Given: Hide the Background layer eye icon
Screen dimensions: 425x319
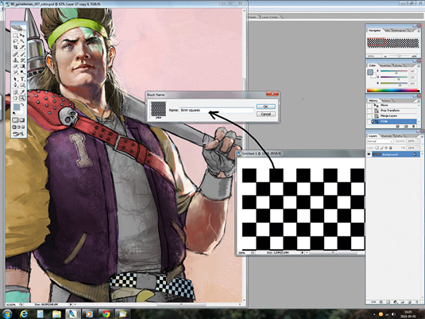Looking at the screenshot, I should [369, 154].
